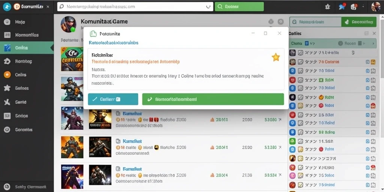Open the orange-icon Onlirs sidebar item
This screenshot has height=192, width=384.
point(27,75)
